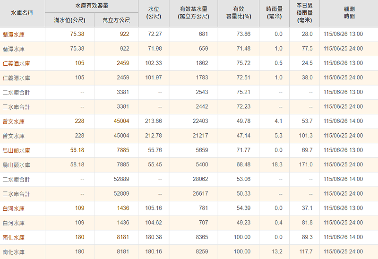Select cumulative rainfall 77.5

click(307, 49)
